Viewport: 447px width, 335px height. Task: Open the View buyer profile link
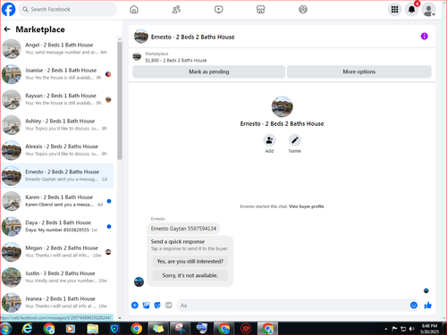[x=306, y=206]
